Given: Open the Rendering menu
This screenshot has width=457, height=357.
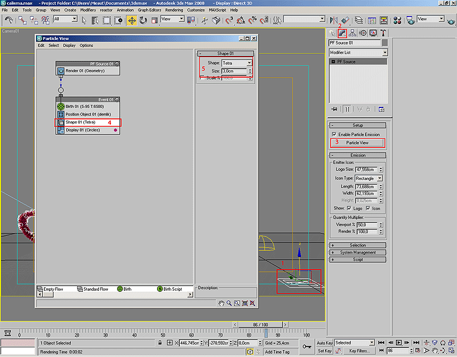Looking at the screenshot, I should click(x=174, y=10).
